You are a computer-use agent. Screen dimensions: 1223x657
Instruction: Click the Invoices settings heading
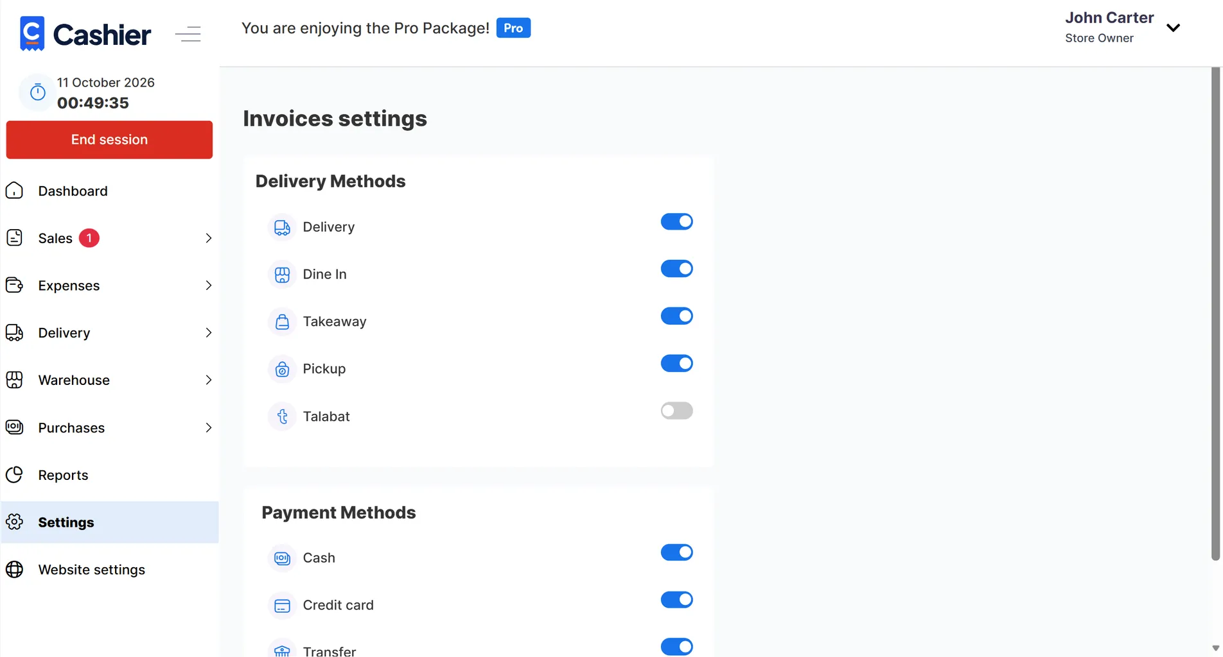click(x=335, y=119)
